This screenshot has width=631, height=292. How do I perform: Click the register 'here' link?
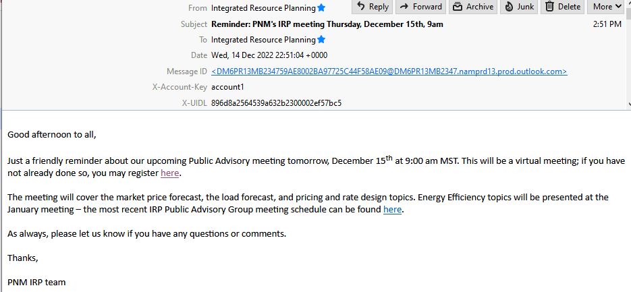tap(169, 173)
